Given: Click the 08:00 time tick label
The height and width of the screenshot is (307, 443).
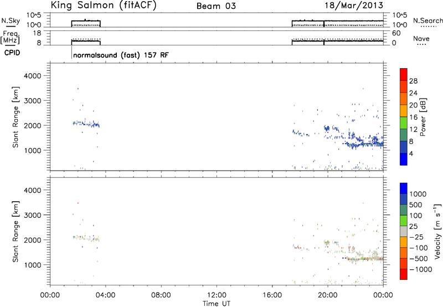Looking at the screenshot, I should tap(161, 295).
